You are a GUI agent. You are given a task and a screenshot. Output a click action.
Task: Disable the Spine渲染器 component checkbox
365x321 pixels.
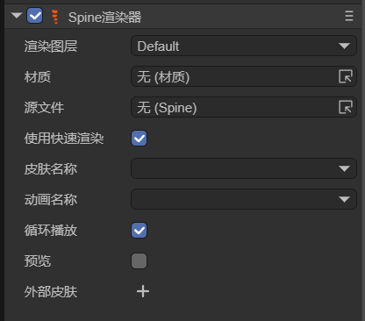[x=35, y=16]
